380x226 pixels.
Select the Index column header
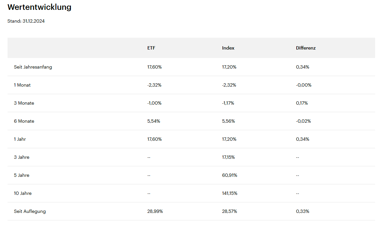coord(228,48)
